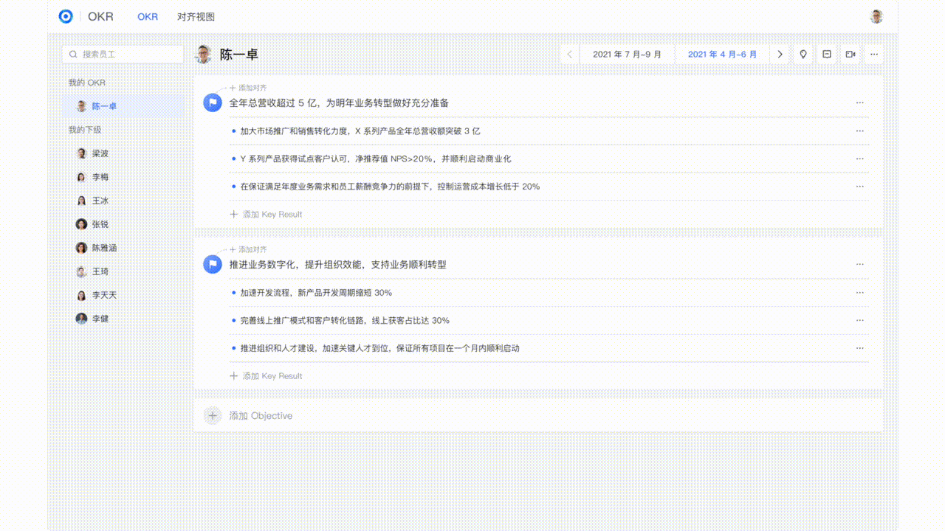Open user profile avatar at top right
This screenshot has height=531, width=945.
(x=876, y=16)
